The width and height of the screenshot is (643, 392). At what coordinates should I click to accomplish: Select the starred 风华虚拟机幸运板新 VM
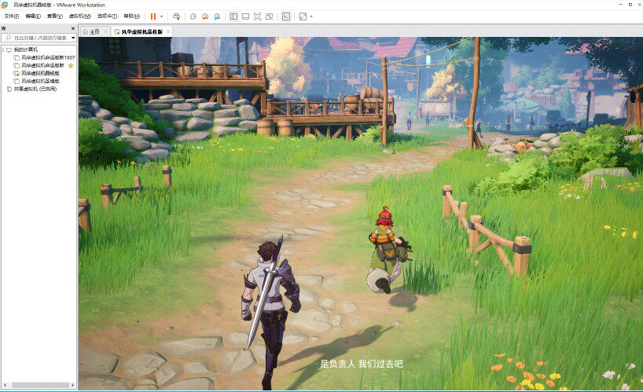pos(42,65)
